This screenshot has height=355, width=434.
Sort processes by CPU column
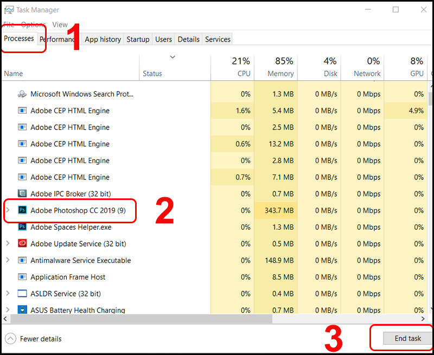233,68
